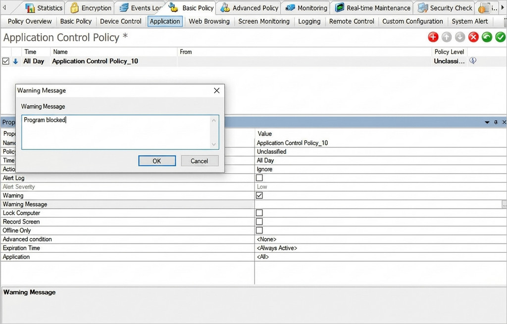Open the Policy Level Unclassified value
Image resolution: width=507 pixels, height=324 pixels.
pos(381,151)
